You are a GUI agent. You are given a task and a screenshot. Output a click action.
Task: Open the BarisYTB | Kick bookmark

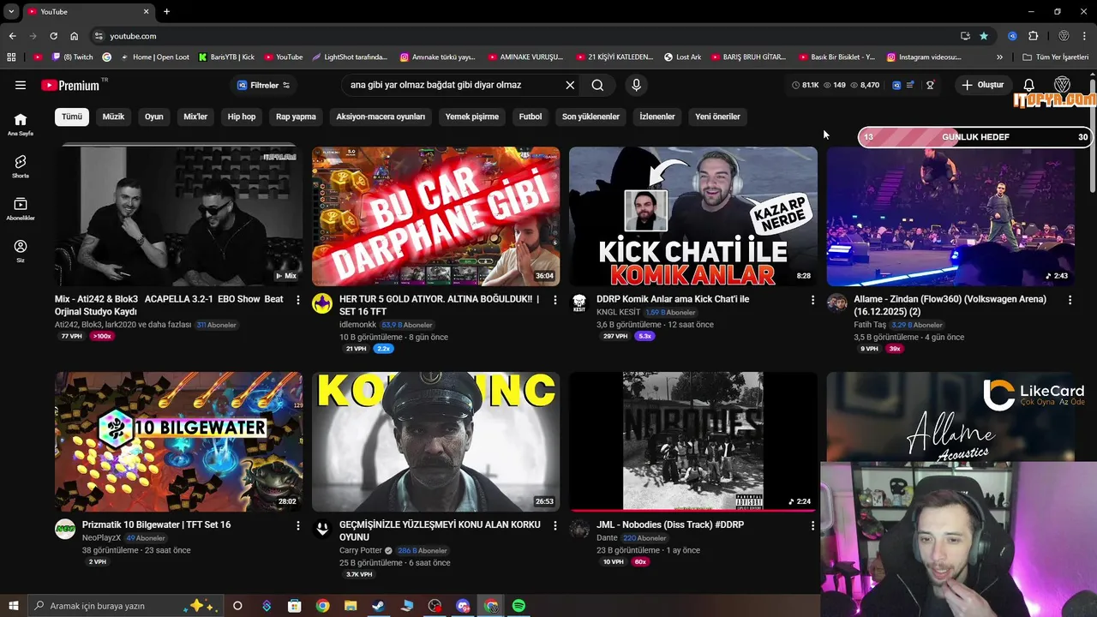(226, 57)
